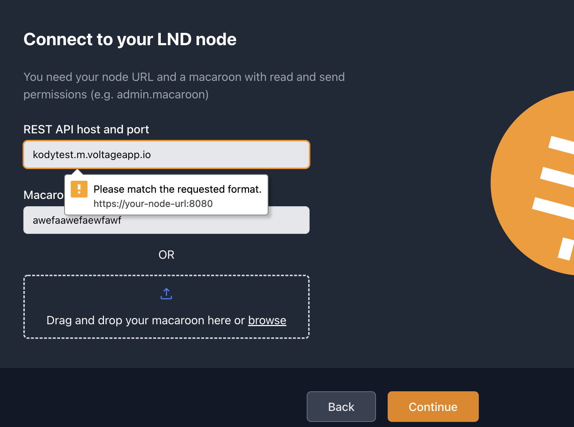The image size is (574, 427).
Task: Click inside the drag and drop macaroon area
Action: 166,306
